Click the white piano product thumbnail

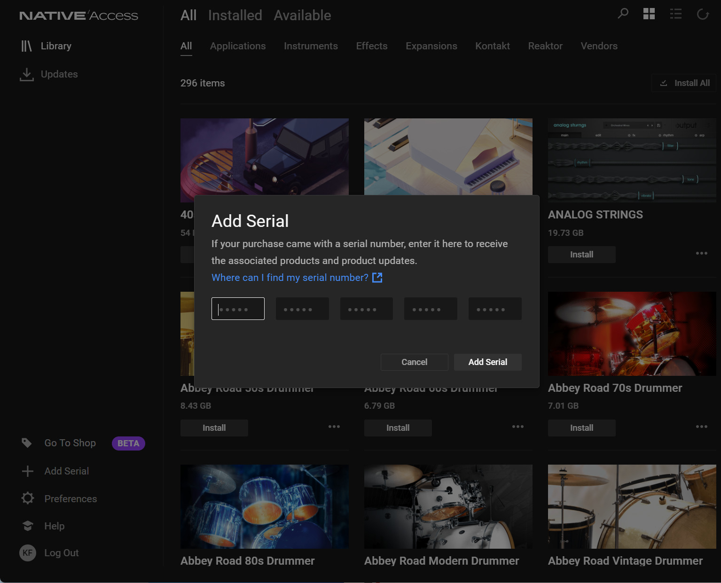click(x=448, y=156)
